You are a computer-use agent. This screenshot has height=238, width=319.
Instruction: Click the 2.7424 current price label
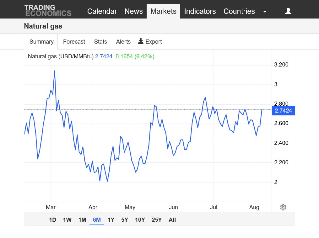(x=283, y=110)
